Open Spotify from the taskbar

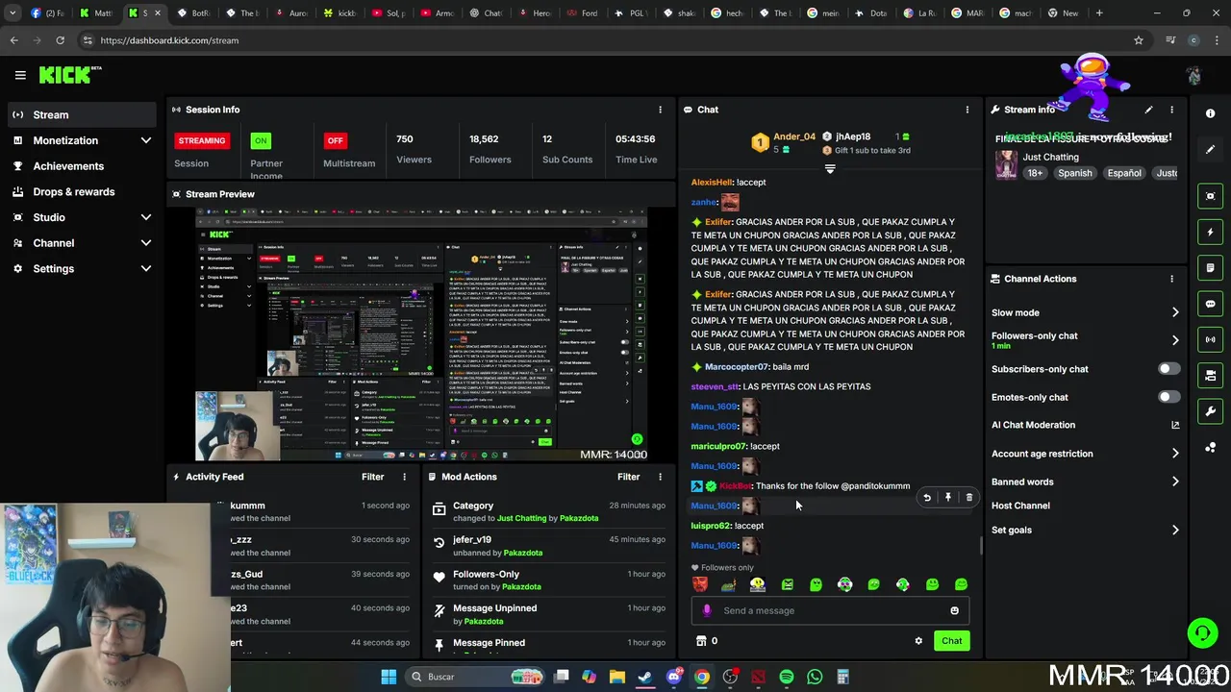click(x=787, y=677)
